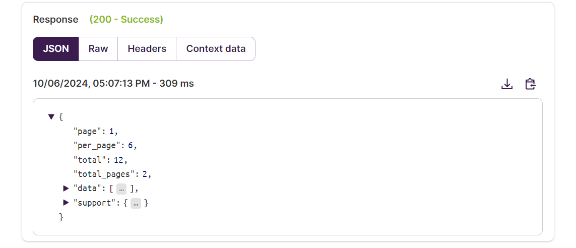Expand the "data" array node
576x248 pixels.
[66, 188]
